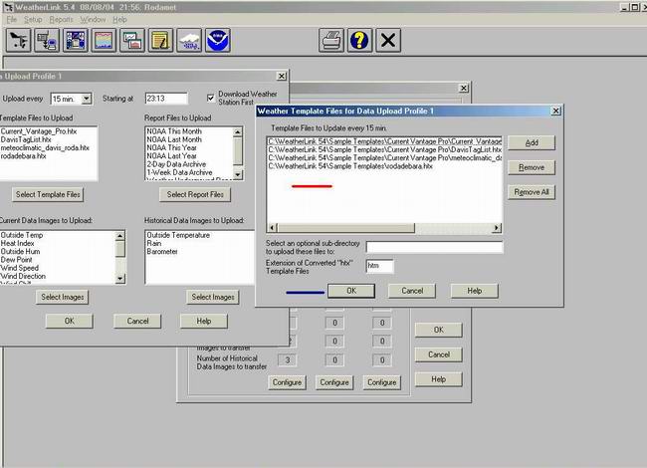Viewport: 647px width, 468px height.
Task: Select Heat Index in current images list
Action: (x=17, y=244)
